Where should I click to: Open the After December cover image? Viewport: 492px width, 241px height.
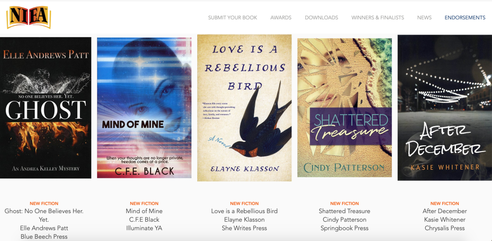tap(444, 108)
